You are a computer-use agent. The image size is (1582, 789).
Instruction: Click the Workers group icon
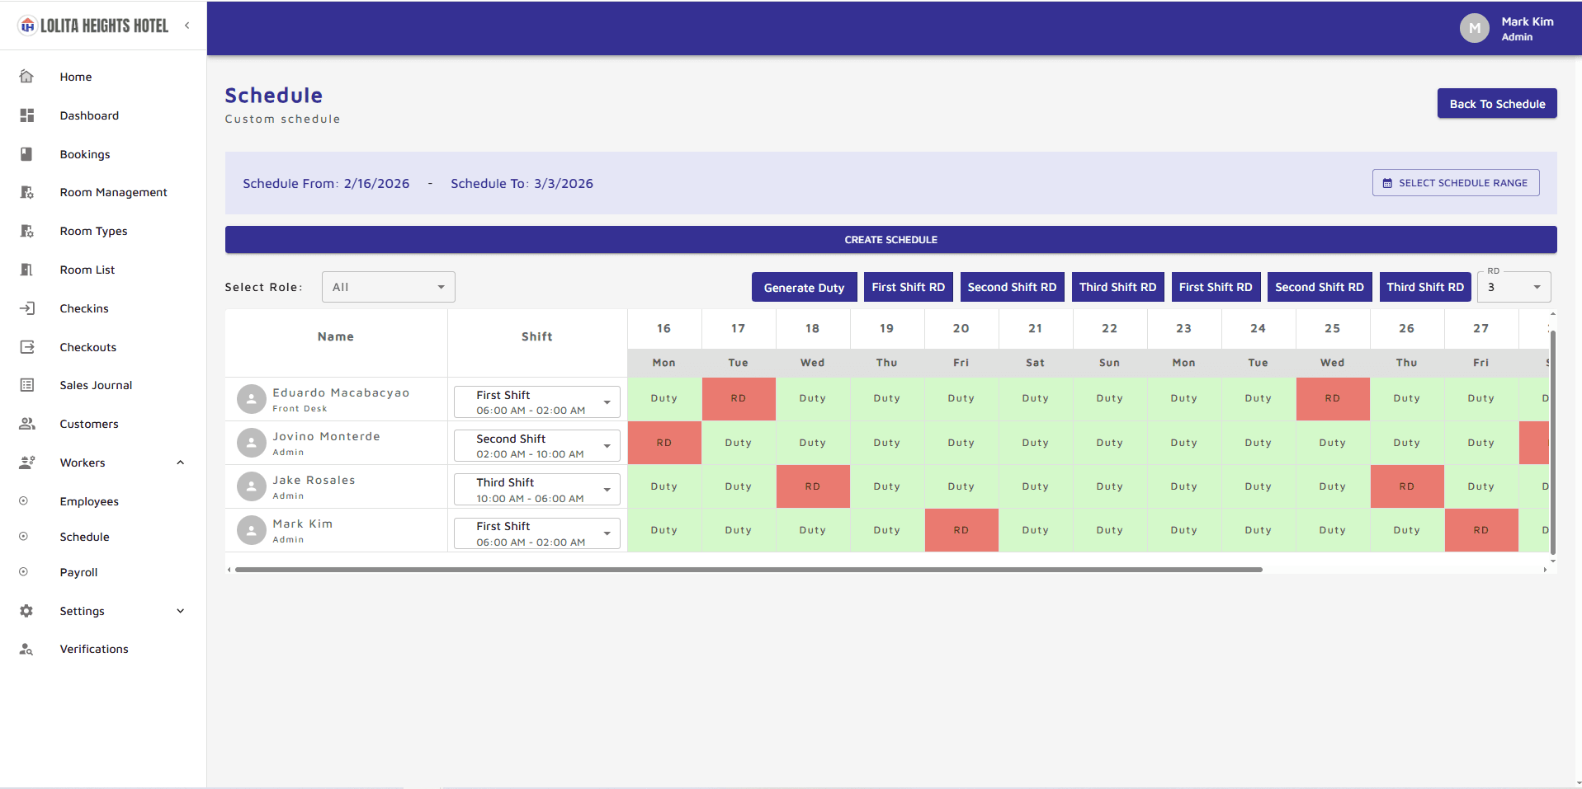pos(26,463)
